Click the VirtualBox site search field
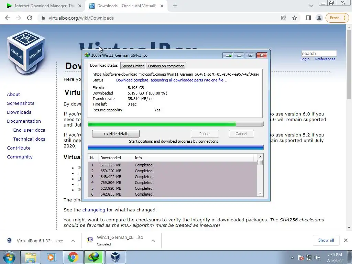The image size is (352, 264). click(319, 53)
